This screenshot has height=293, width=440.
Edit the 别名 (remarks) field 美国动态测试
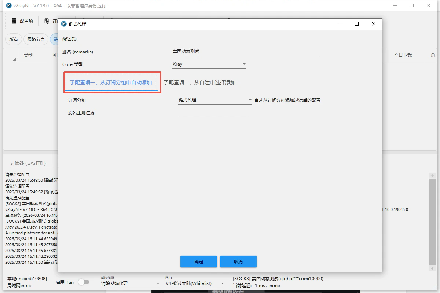(x=246, y=52)
